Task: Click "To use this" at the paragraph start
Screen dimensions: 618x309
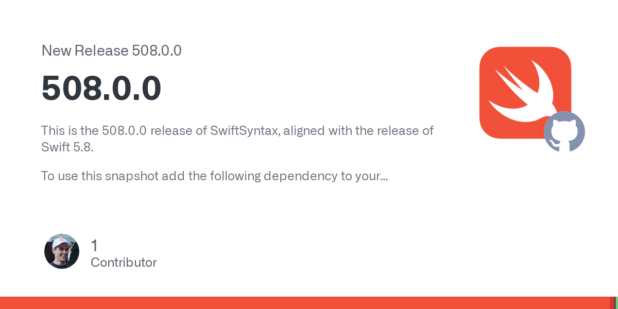Action: 72,176
